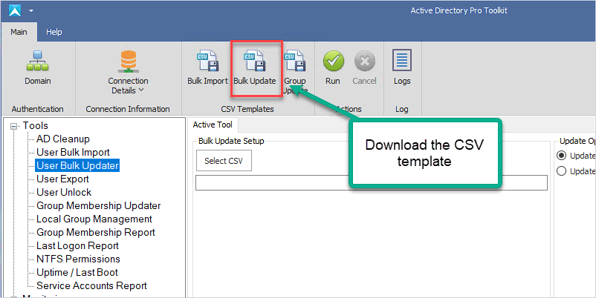The width and height of the screenshot is (596, 298).
Task: Click the Domain authentication icon
Action: click(x=38, y=61)
